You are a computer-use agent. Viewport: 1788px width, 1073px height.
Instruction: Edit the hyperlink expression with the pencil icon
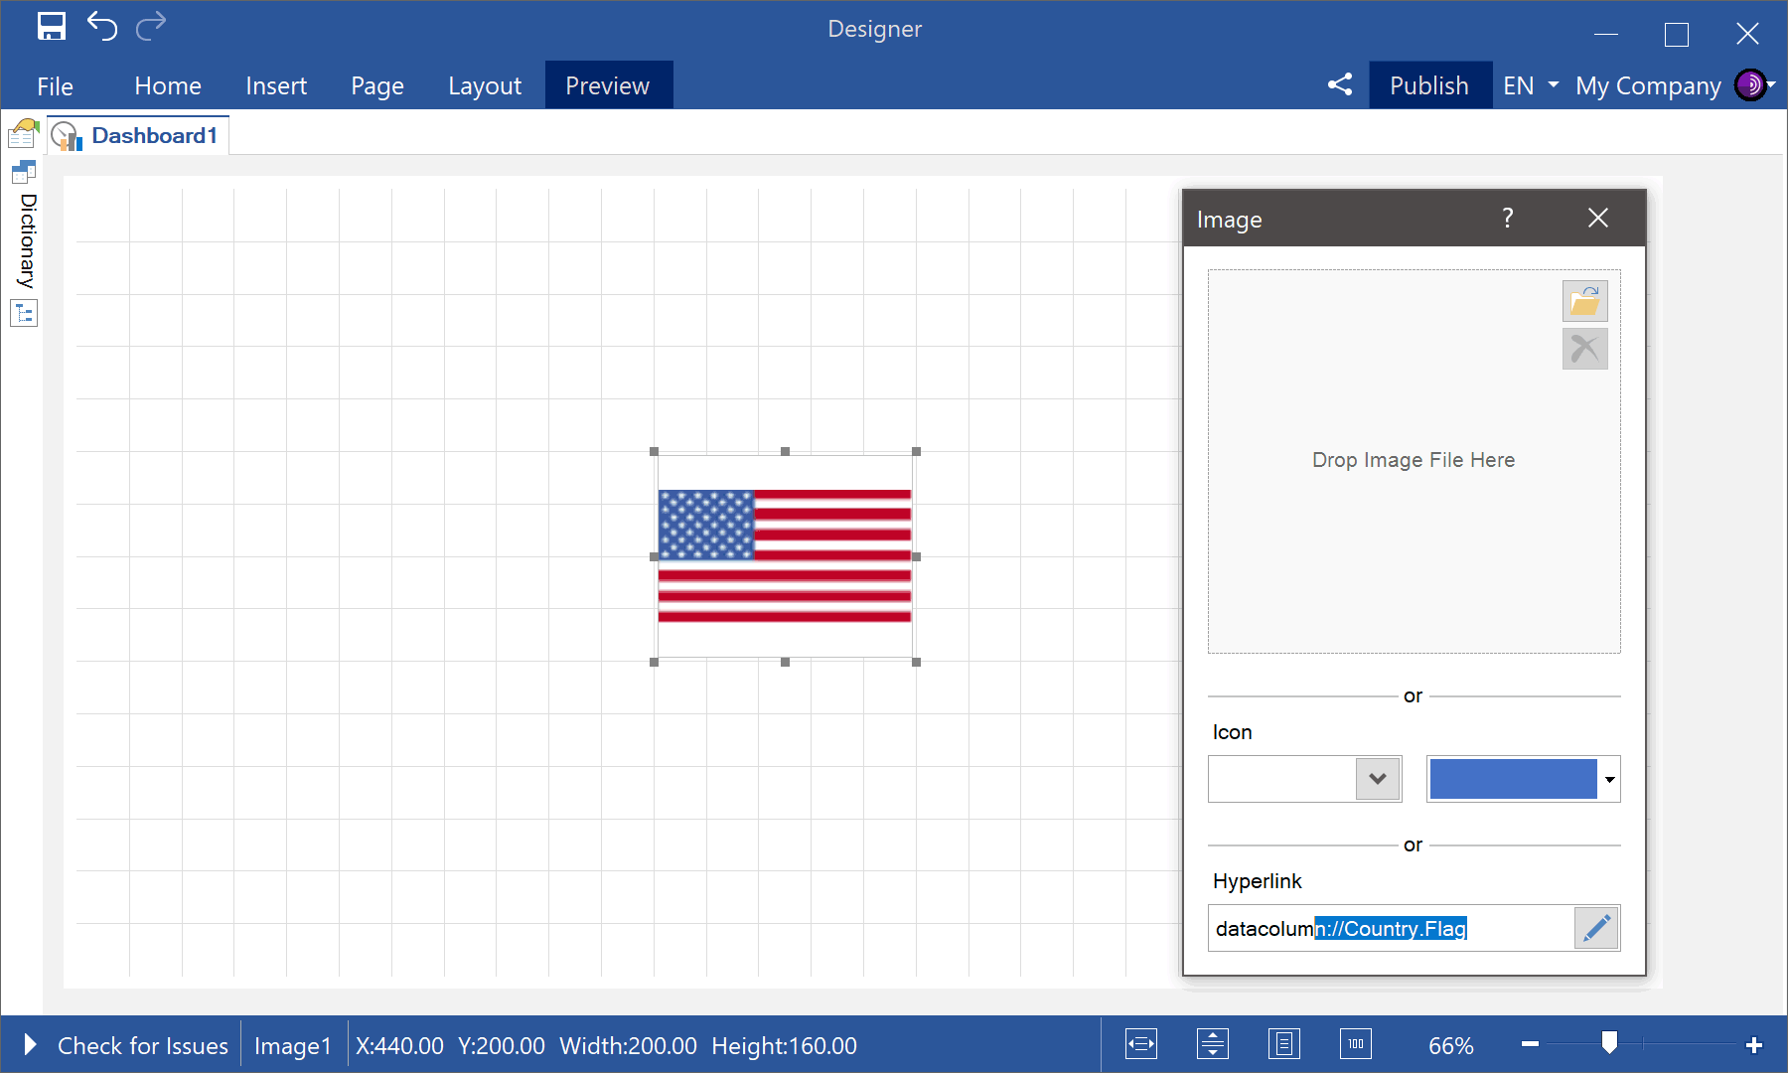(1596, 928)
